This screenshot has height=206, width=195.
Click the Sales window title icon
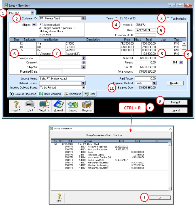tap(6, 5)
